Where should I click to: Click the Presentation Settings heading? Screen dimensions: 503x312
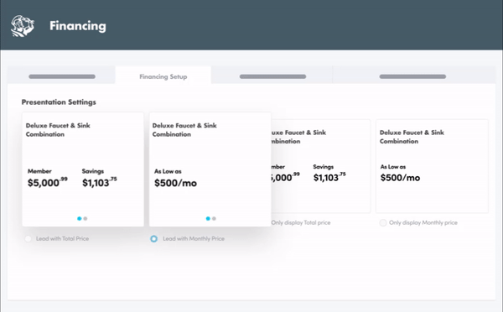pyautogui.click(x=59, y=102)
